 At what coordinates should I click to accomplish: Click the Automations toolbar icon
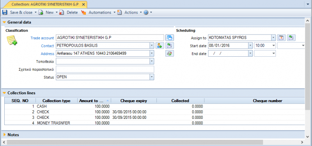coord(83,12)
